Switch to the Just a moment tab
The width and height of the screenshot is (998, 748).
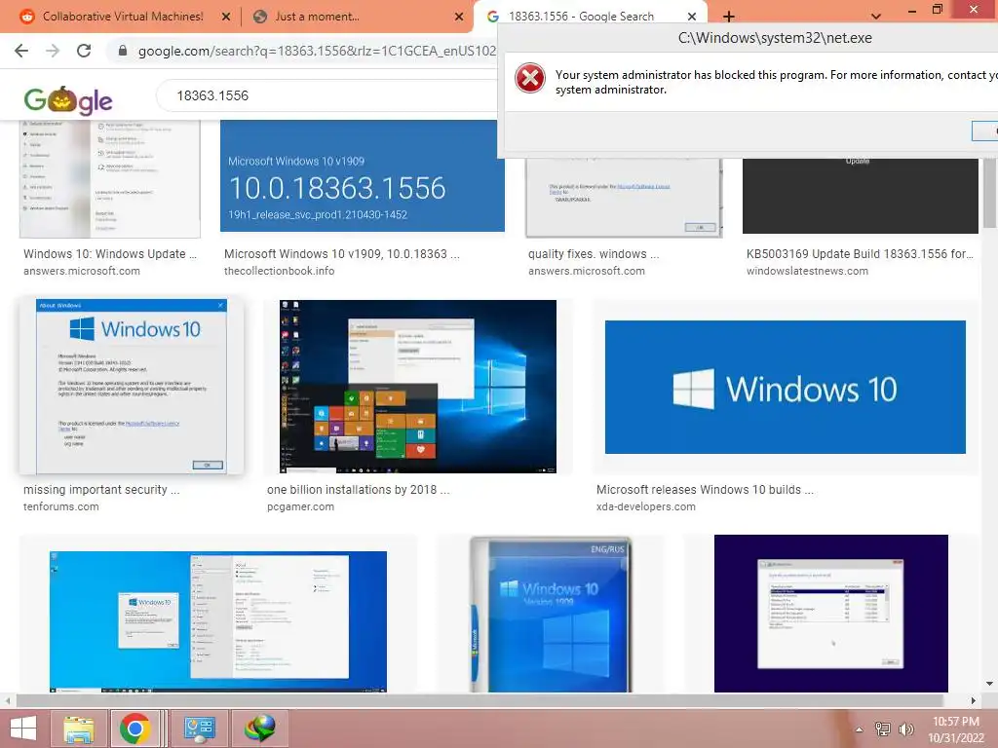pyautogui.click(x=317, y=17)
